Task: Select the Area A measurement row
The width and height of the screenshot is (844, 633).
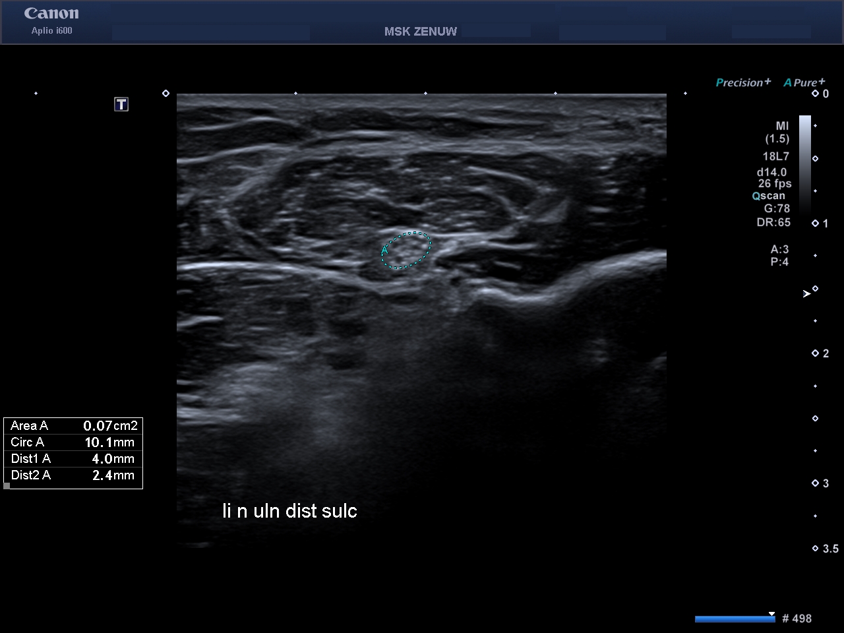Action: [73, 426]
